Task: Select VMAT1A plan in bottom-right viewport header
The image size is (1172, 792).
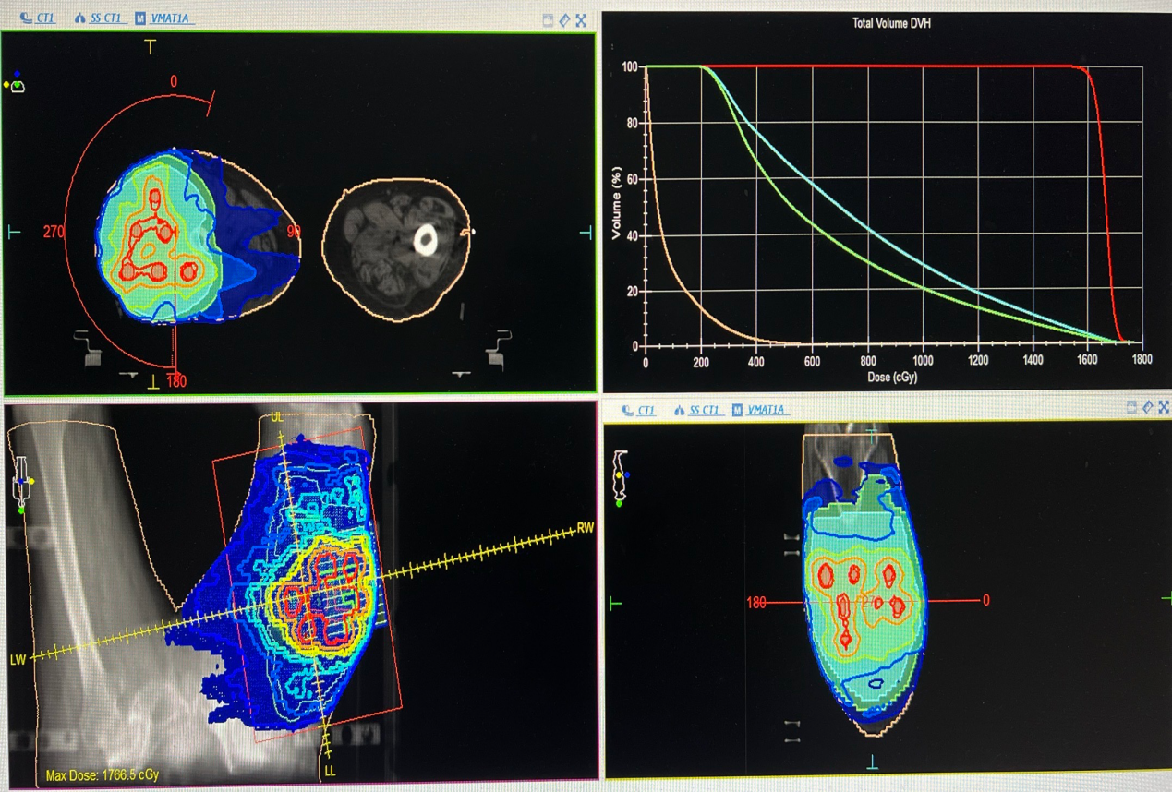Action: click(x=767, y=410)
